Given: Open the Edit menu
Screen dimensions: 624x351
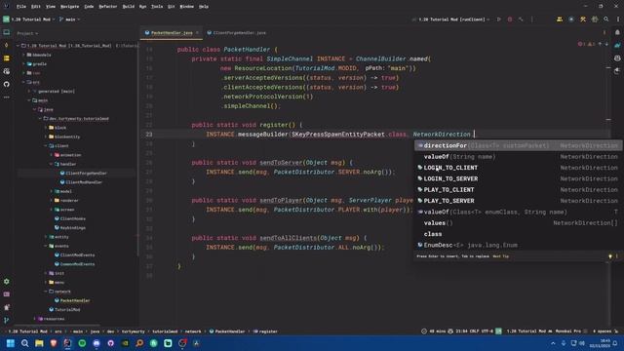Looking at the screenshot, I should point(36,7).
